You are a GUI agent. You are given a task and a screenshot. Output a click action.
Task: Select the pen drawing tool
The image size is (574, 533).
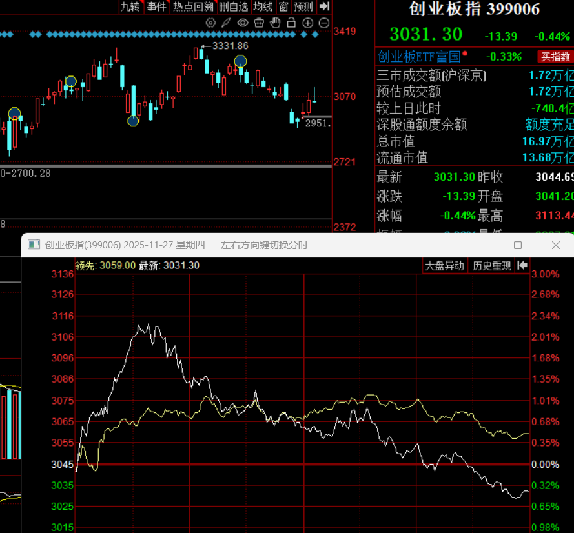point(227,23)
